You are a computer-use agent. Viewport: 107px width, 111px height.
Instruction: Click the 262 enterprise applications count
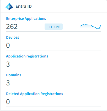click(x=12, y=27)
